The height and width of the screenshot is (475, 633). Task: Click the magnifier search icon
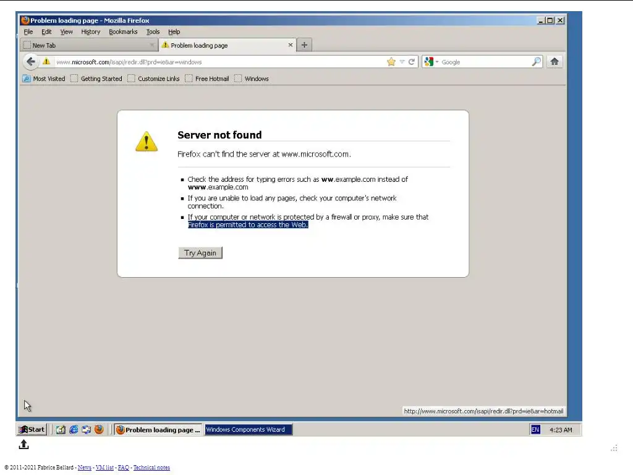coord(536,62)
